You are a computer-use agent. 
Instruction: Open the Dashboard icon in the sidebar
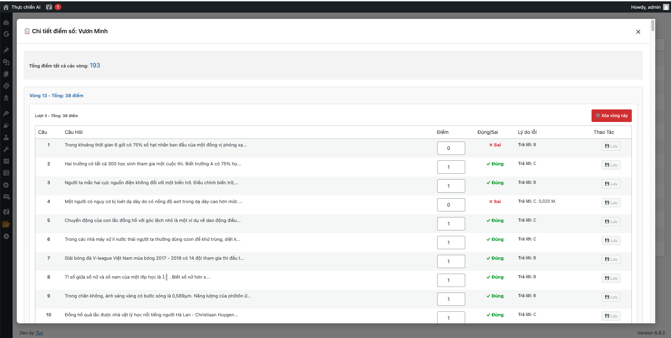(6, 23)
